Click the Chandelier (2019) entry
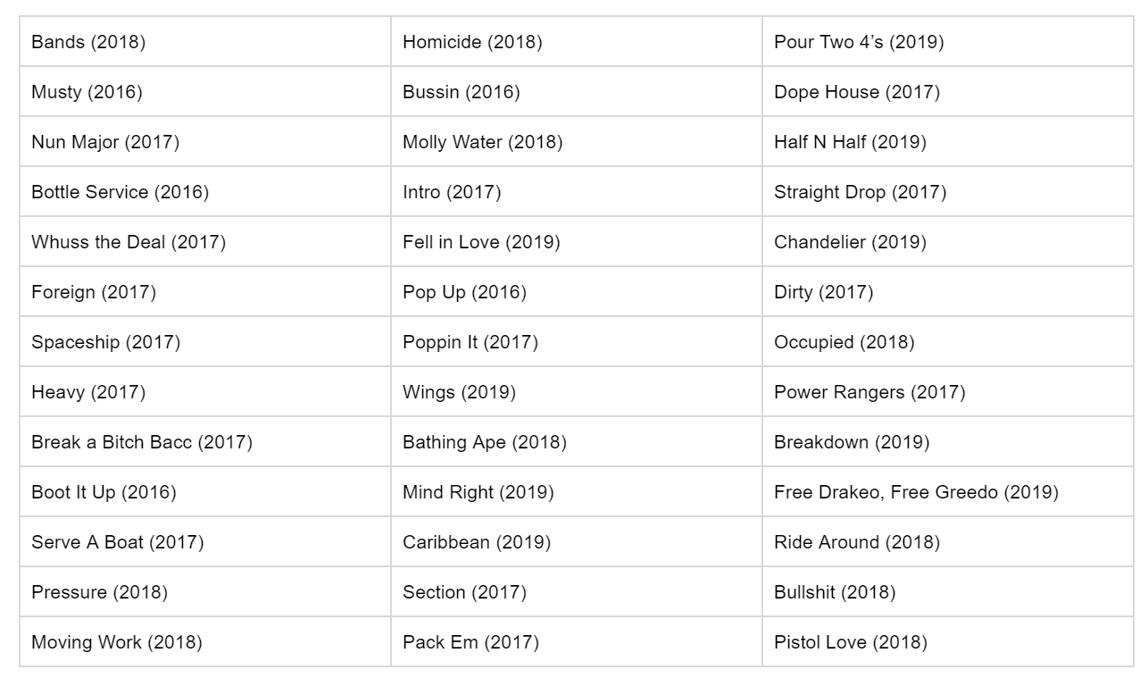This screenshot has width=1148, height=678. 948,241
